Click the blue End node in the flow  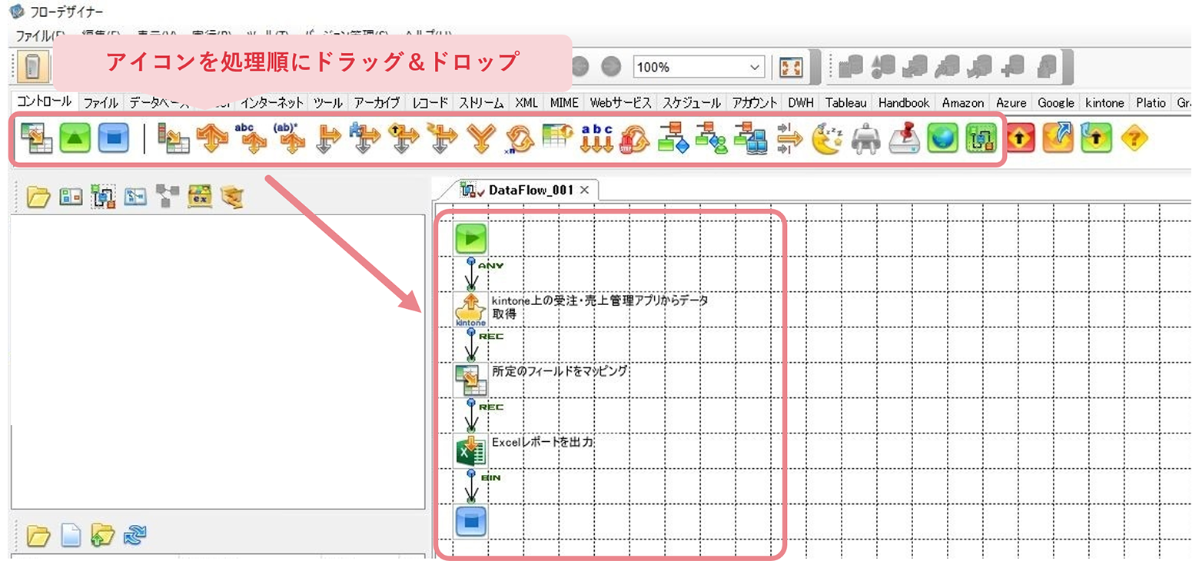click(x=470, y=521)
